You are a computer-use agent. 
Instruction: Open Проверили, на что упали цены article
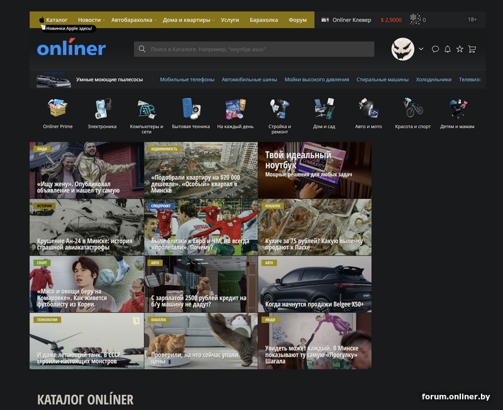(x=201, y=341)
